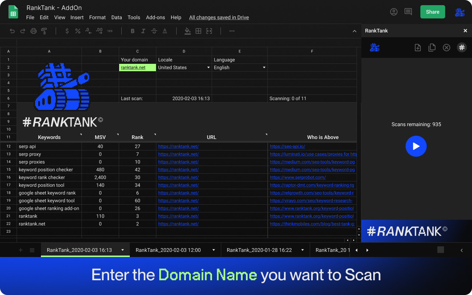The height and width of the screenshot is (295, 472).
Task: Click the tank logo in the sidebar toolbar
Action: [x=375, y=47]
